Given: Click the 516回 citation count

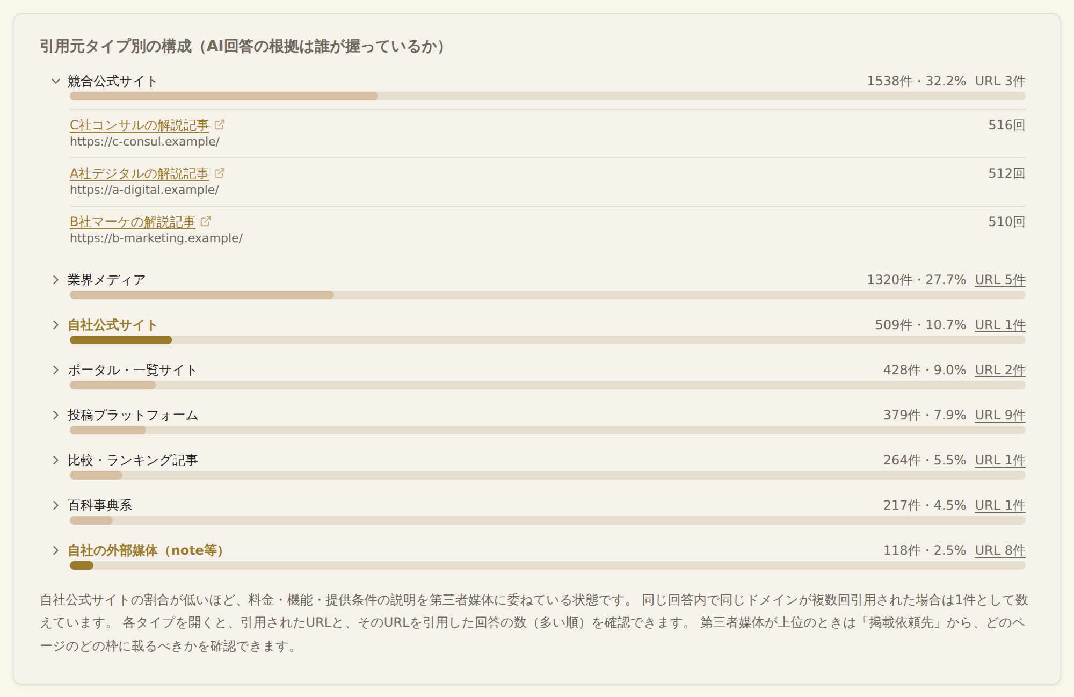Looking at the screenshot, I should point(1006,125).
